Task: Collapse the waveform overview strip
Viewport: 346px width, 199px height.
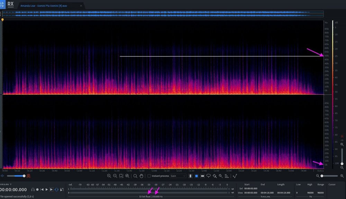Action: (x=1, y=13)
